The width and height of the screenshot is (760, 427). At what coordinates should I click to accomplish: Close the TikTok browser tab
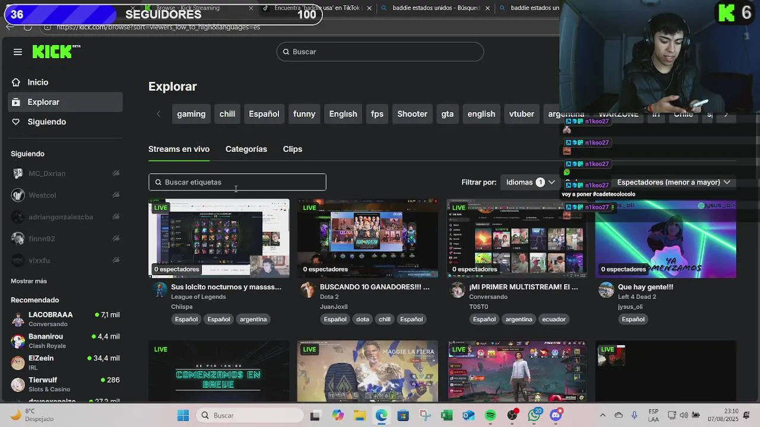369,8
